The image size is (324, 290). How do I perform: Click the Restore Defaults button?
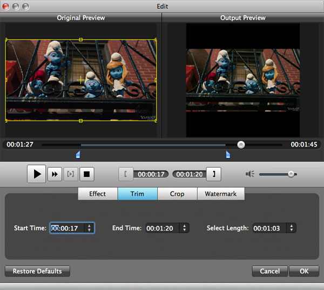tap(37, 271)
